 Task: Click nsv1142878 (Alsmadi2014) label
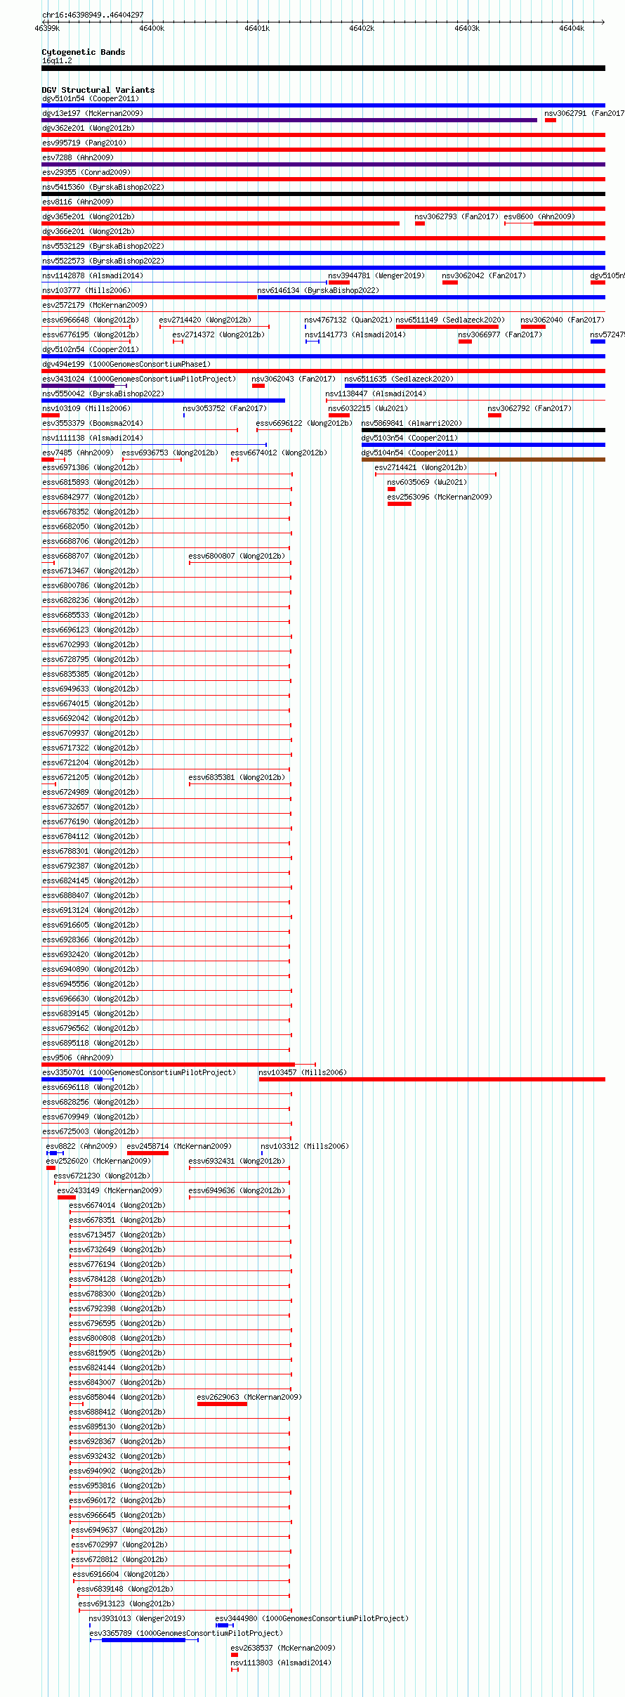pyautogui.click(x=93, y=275)
